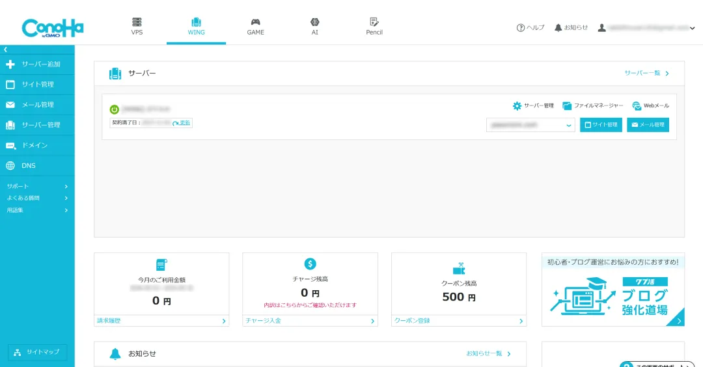The height and width of the screenshot is (367, 703).
Task: Open サーバー一覧 link
Action: coord(646,73)
